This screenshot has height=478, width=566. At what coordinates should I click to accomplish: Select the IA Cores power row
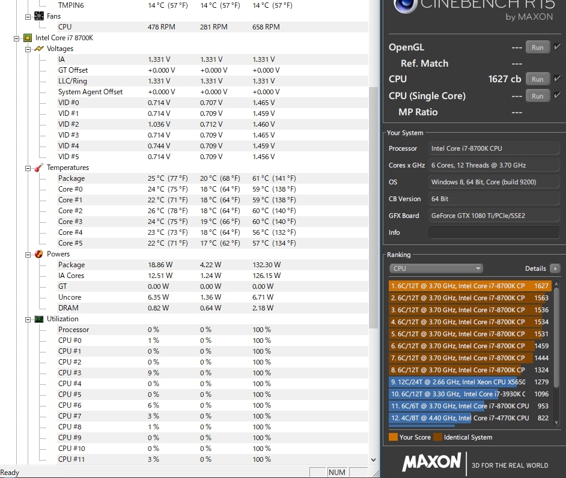tap(213, 276)
